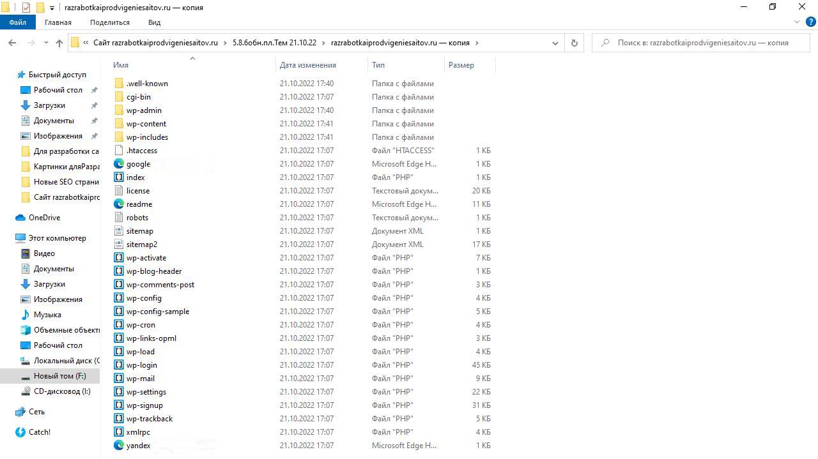Sort files by Дата изменения column

click(307, 65)
